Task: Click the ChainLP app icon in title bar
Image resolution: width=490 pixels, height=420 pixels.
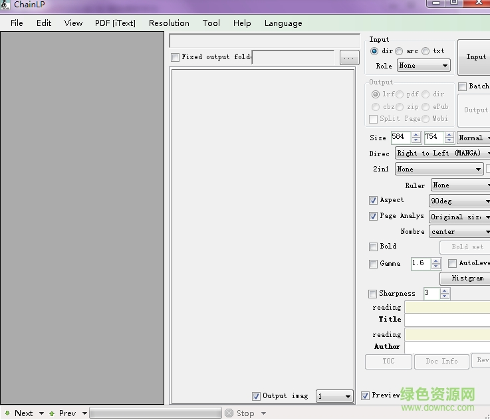Action: point(6,4)
